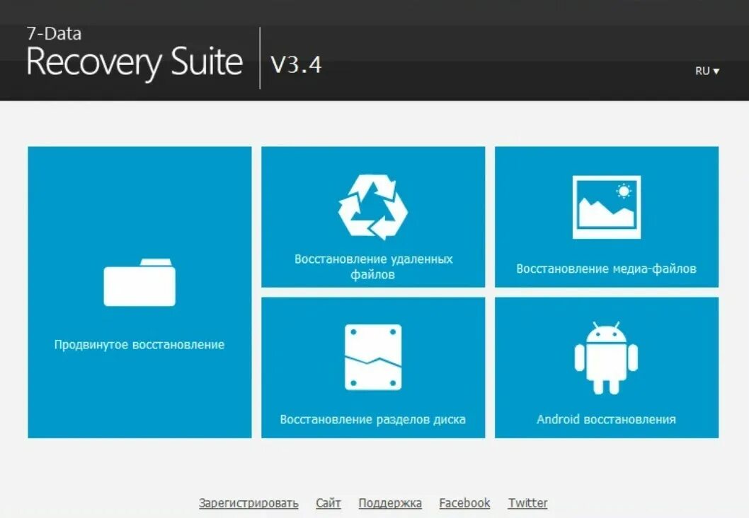The height and width of the screenshot is (518, 749).
Task: Open the Facebook link
Action: [464, 503]
